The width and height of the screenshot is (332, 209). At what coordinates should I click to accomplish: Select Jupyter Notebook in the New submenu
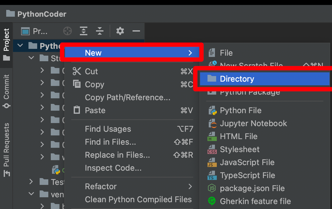point(265,123)
